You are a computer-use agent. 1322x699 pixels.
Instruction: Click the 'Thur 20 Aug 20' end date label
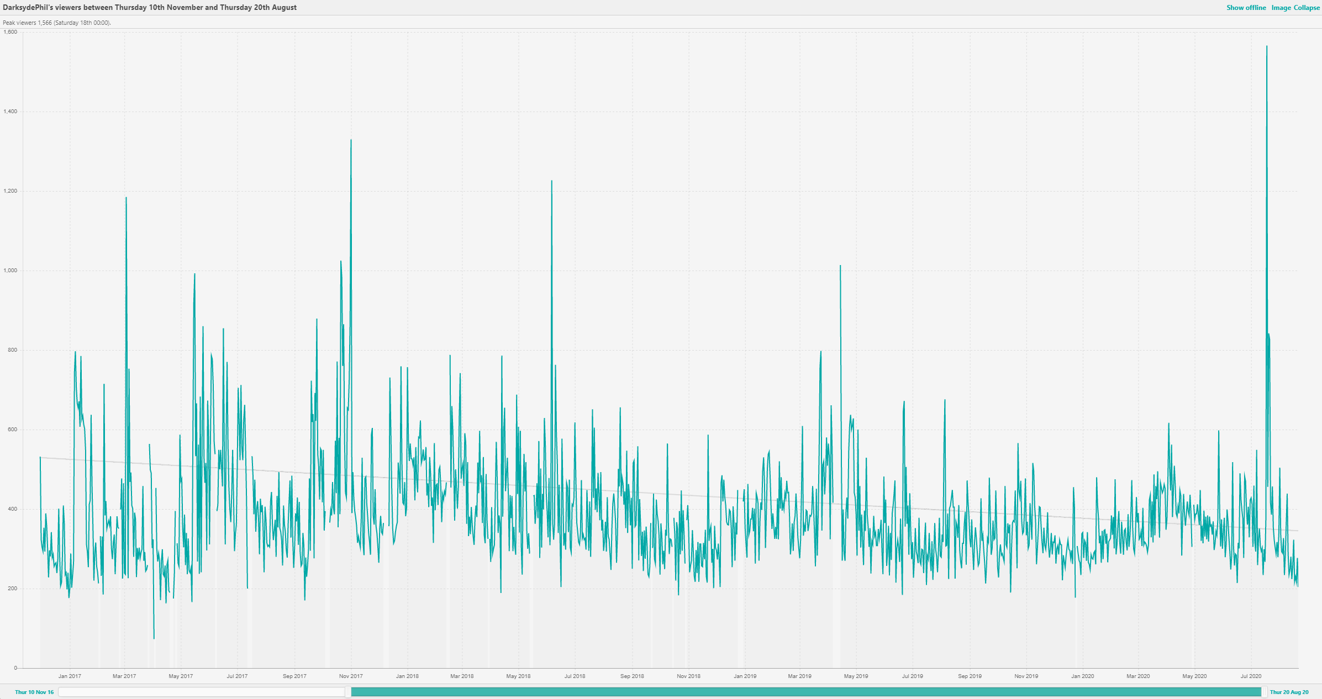pyautogui.click(x=1289, y=692)
